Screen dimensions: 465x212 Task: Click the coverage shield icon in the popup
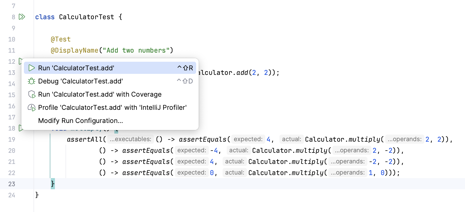coord(32,94)
